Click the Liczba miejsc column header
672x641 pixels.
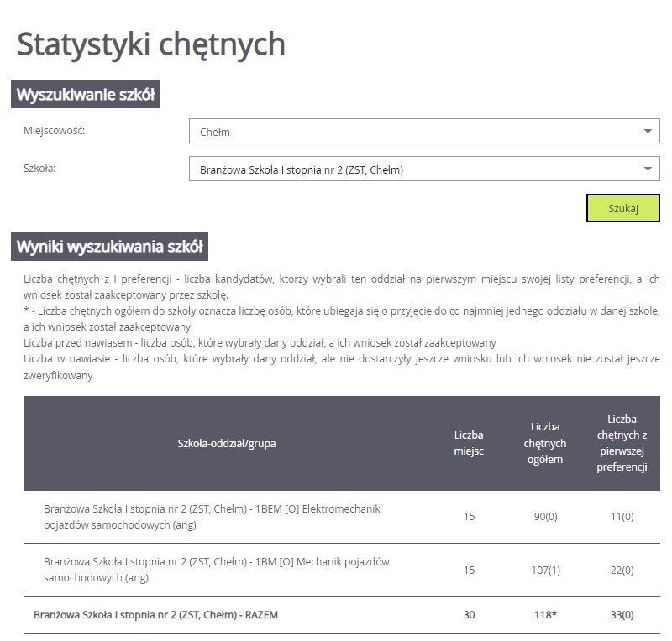click(x=469, y=443)
